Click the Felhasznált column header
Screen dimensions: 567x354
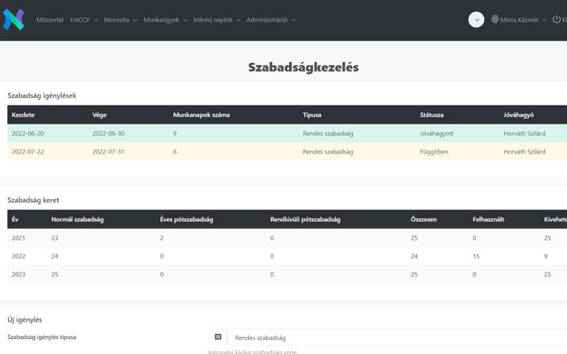[488, 219]
